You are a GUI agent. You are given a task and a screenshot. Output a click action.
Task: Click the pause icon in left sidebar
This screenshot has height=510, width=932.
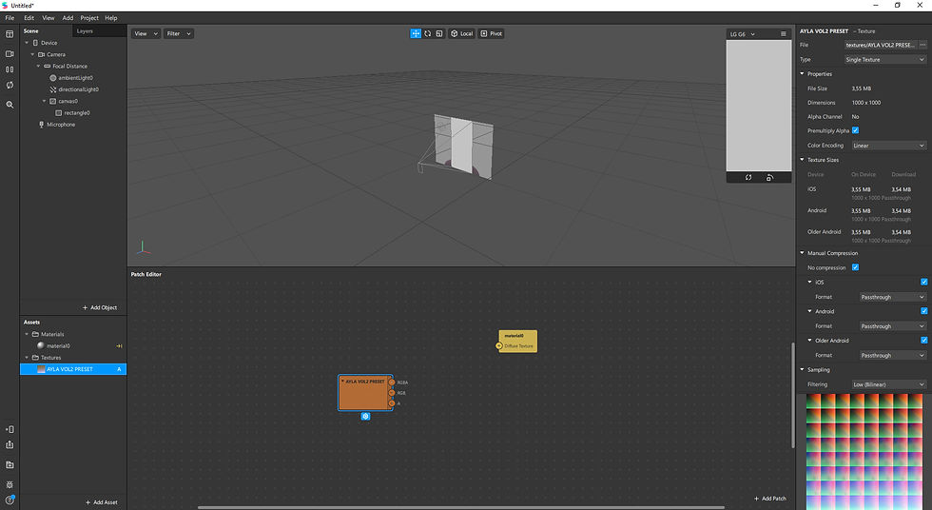(x=10, y=69)
